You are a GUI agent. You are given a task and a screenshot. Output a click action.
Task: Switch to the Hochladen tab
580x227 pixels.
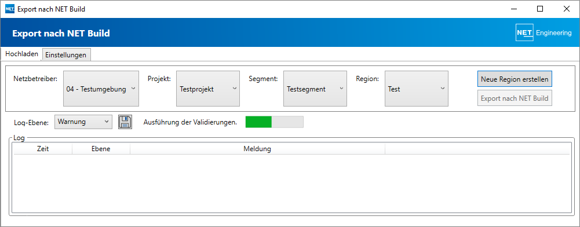coord(21,54)
